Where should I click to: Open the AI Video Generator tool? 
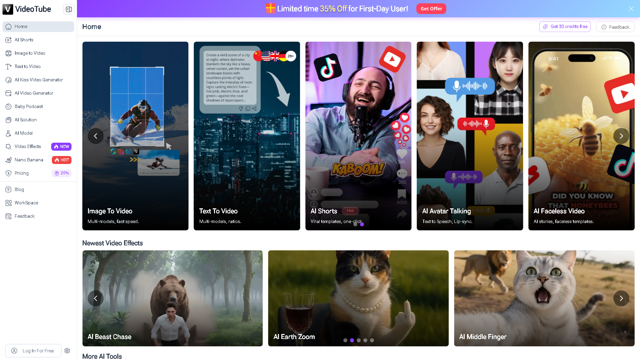point(34,93)
